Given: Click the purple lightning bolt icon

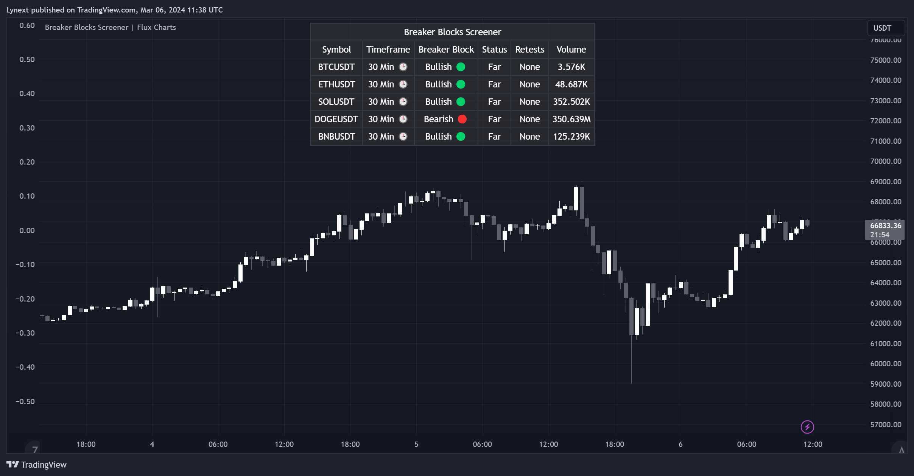Looking at the screenshot, I should [807, 427].
